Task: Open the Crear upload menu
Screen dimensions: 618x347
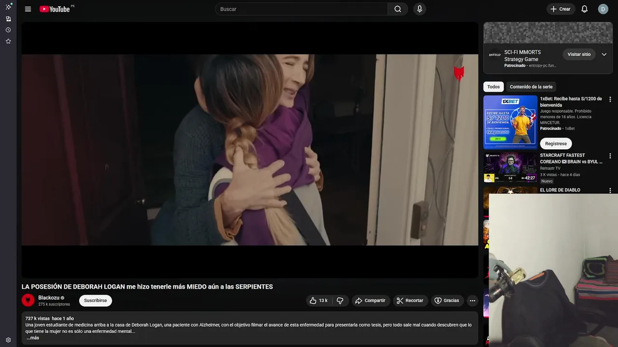Action: click(x=561, y=9)
